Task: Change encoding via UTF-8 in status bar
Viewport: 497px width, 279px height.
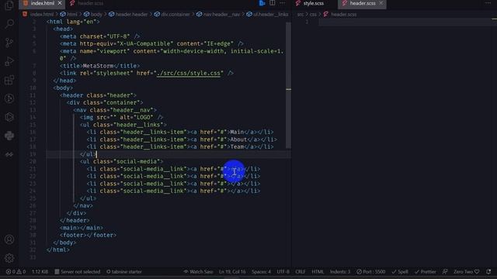Action: coord(283,271)
